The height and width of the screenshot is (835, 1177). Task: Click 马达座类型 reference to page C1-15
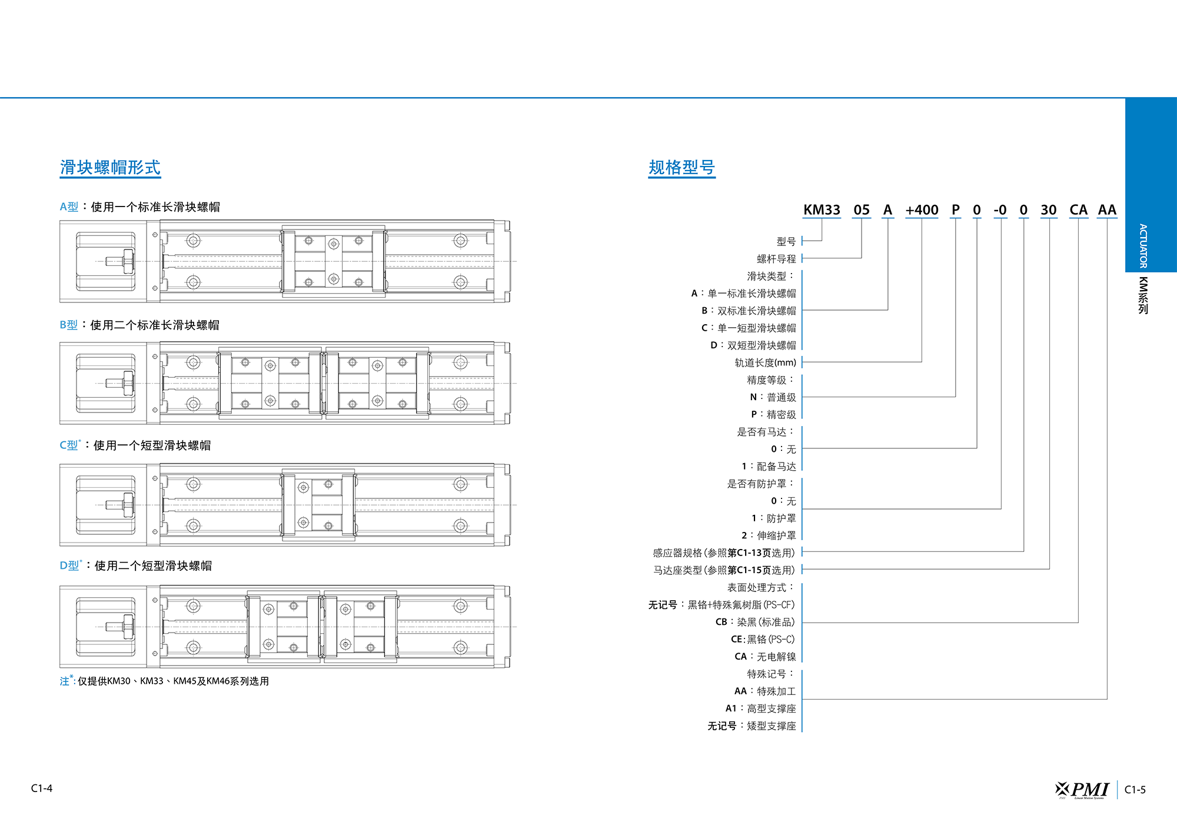click(x=724, y=570)
